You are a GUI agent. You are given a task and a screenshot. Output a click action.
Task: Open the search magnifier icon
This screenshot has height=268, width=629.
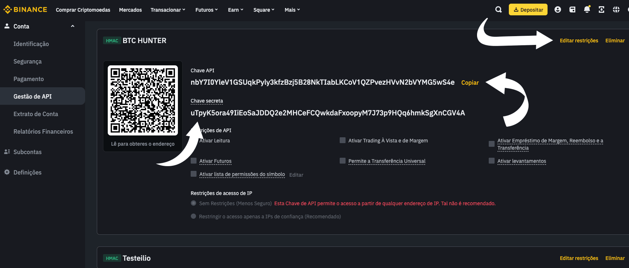[498, 10]
